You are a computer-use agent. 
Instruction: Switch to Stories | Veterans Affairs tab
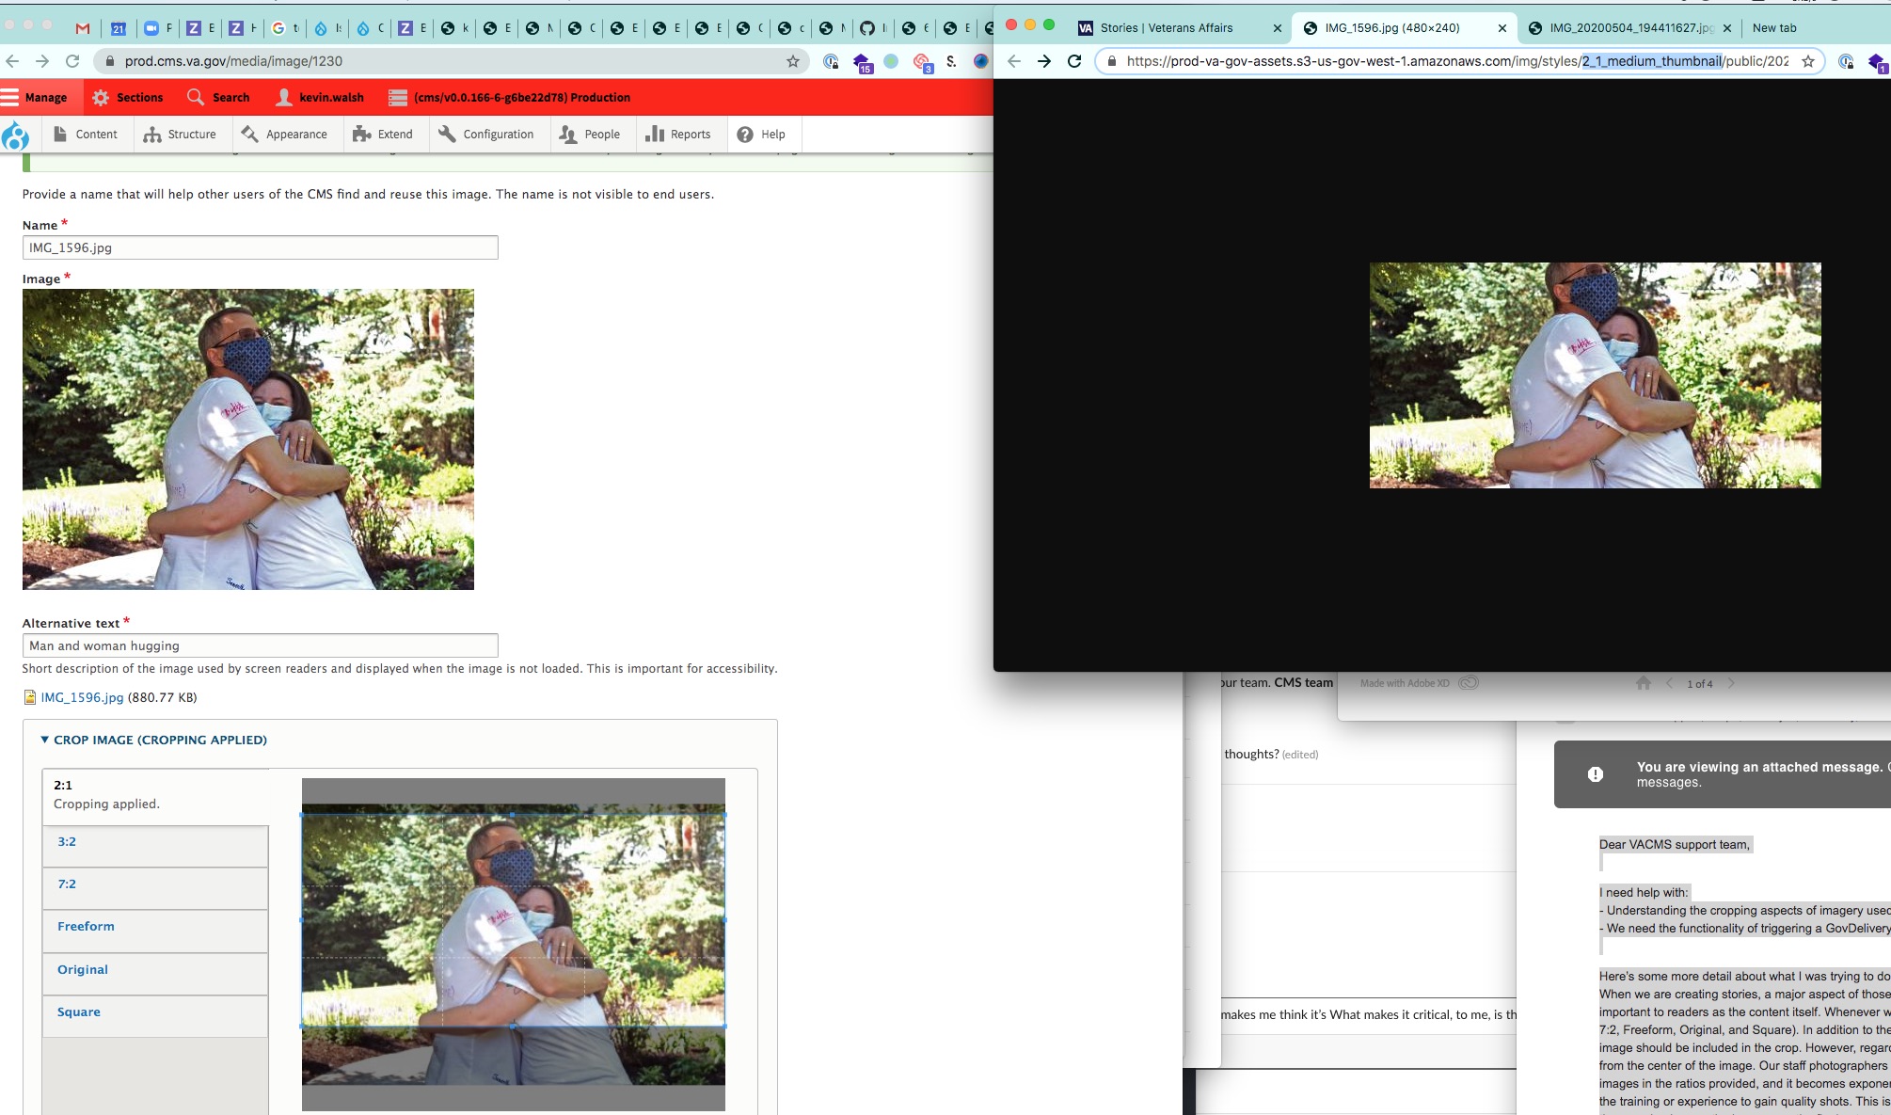point(1166,28)
